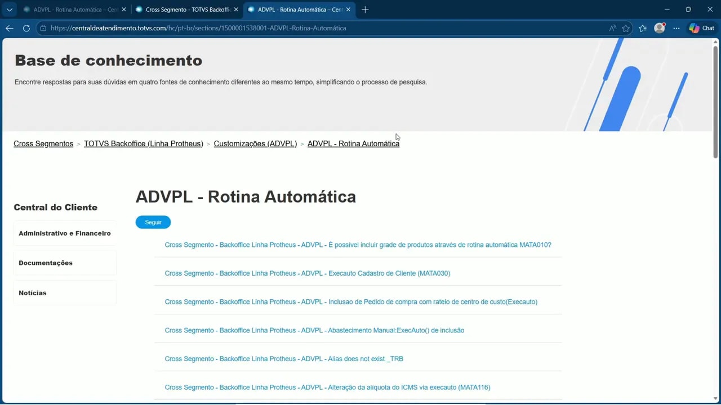Switch to the Cross Segmento - TOTVS Backoffice tab

click(186, 9)
